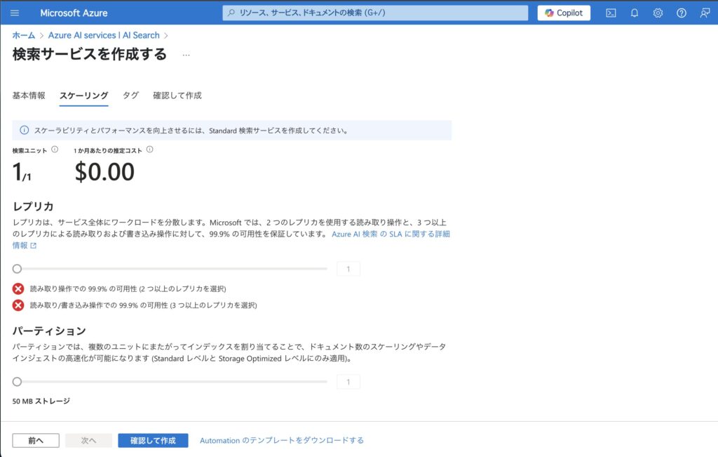Click the パーティション slider handle
718x457 pixels.
pyautogui.click(x=17, y=381)
